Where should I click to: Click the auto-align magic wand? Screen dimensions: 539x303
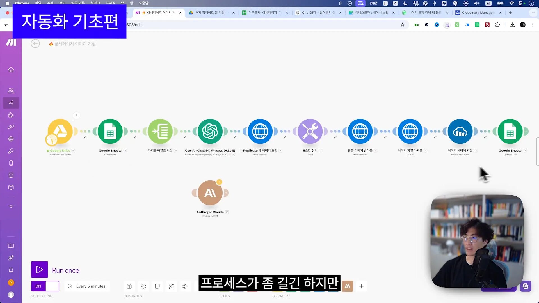(x=171, y=286)
